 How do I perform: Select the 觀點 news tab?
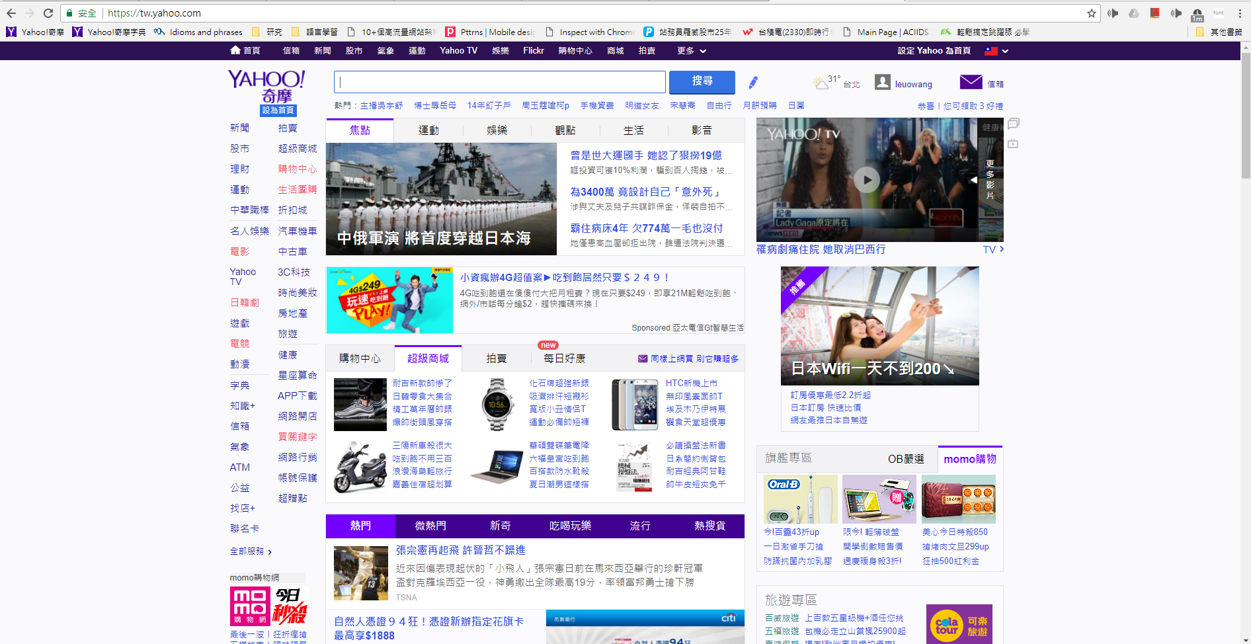pos(565,130)
